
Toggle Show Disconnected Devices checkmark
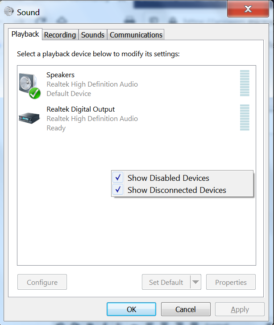click(x=118, y=189)
